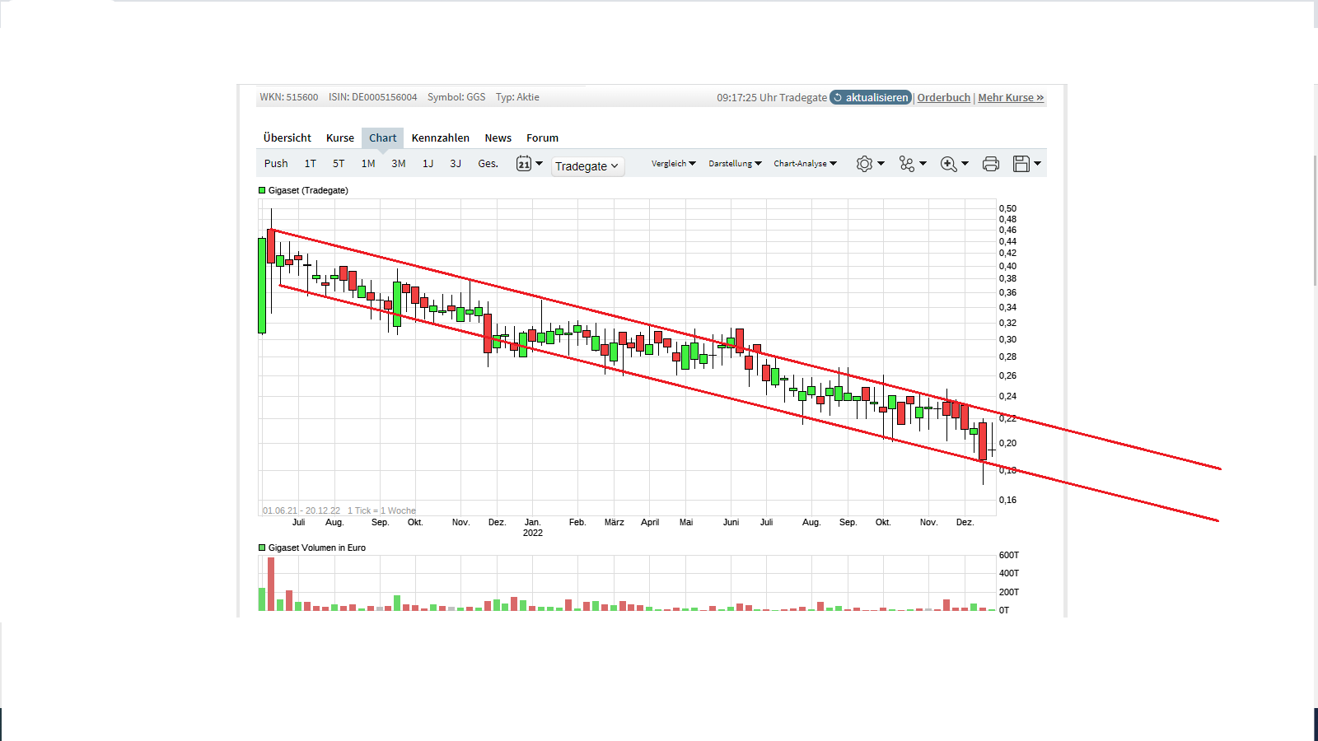Set chart period to 3M
This screenshot has height=741, width=1318.
pyautogui.click(x=399, y=164)
